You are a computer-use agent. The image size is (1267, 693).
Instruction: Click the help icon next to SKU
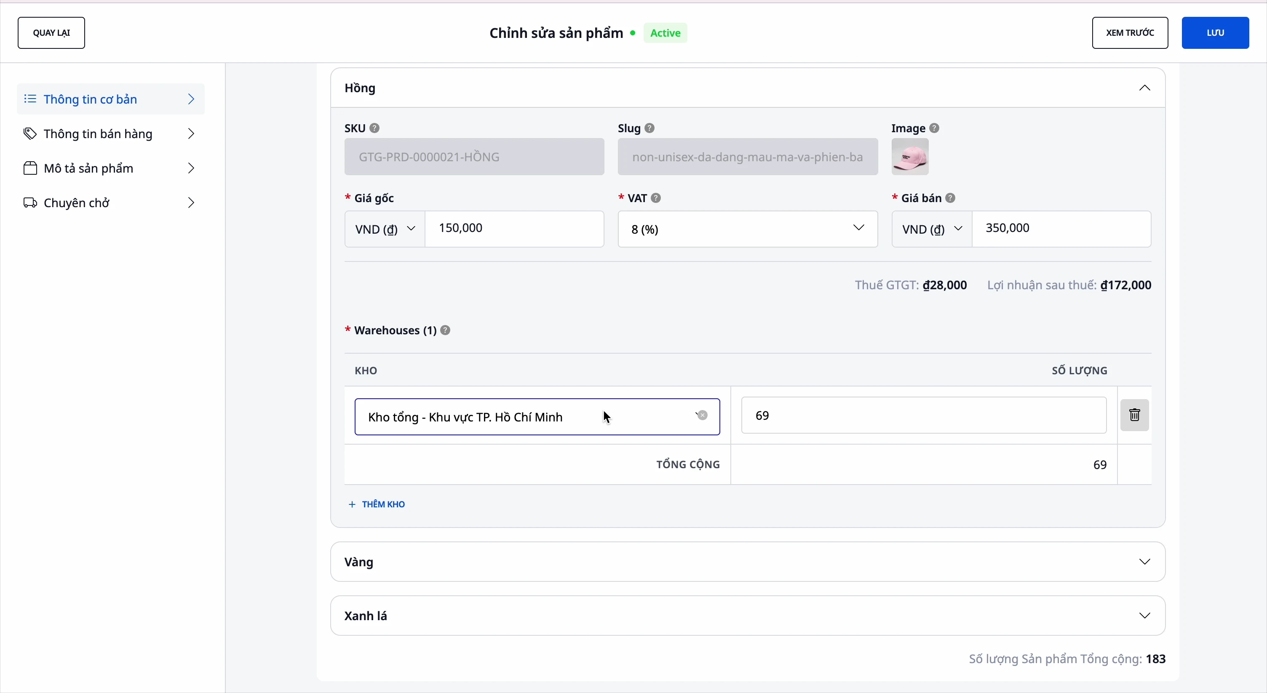375,128
